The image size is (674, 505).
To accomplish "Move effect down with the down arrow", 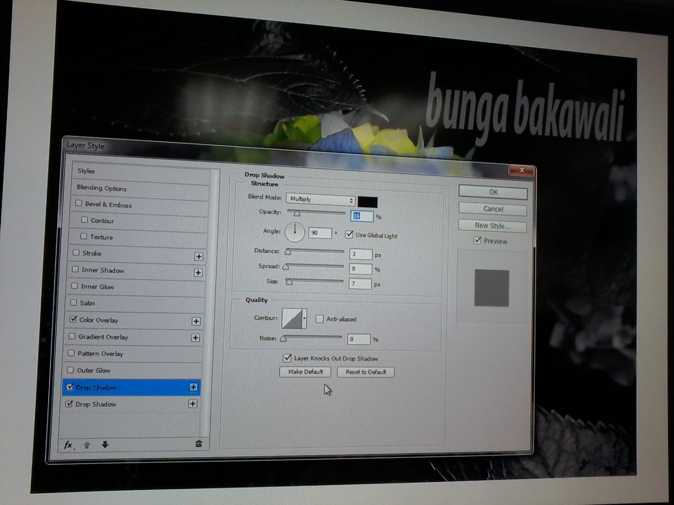I will [x=105, y=444].
